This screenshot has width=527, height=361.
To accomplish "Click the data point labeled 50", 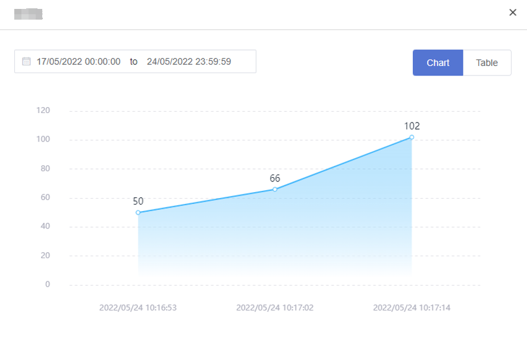I will 138,212.
